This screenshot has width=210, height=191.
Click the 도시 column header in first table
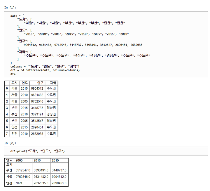pos(15,83)
